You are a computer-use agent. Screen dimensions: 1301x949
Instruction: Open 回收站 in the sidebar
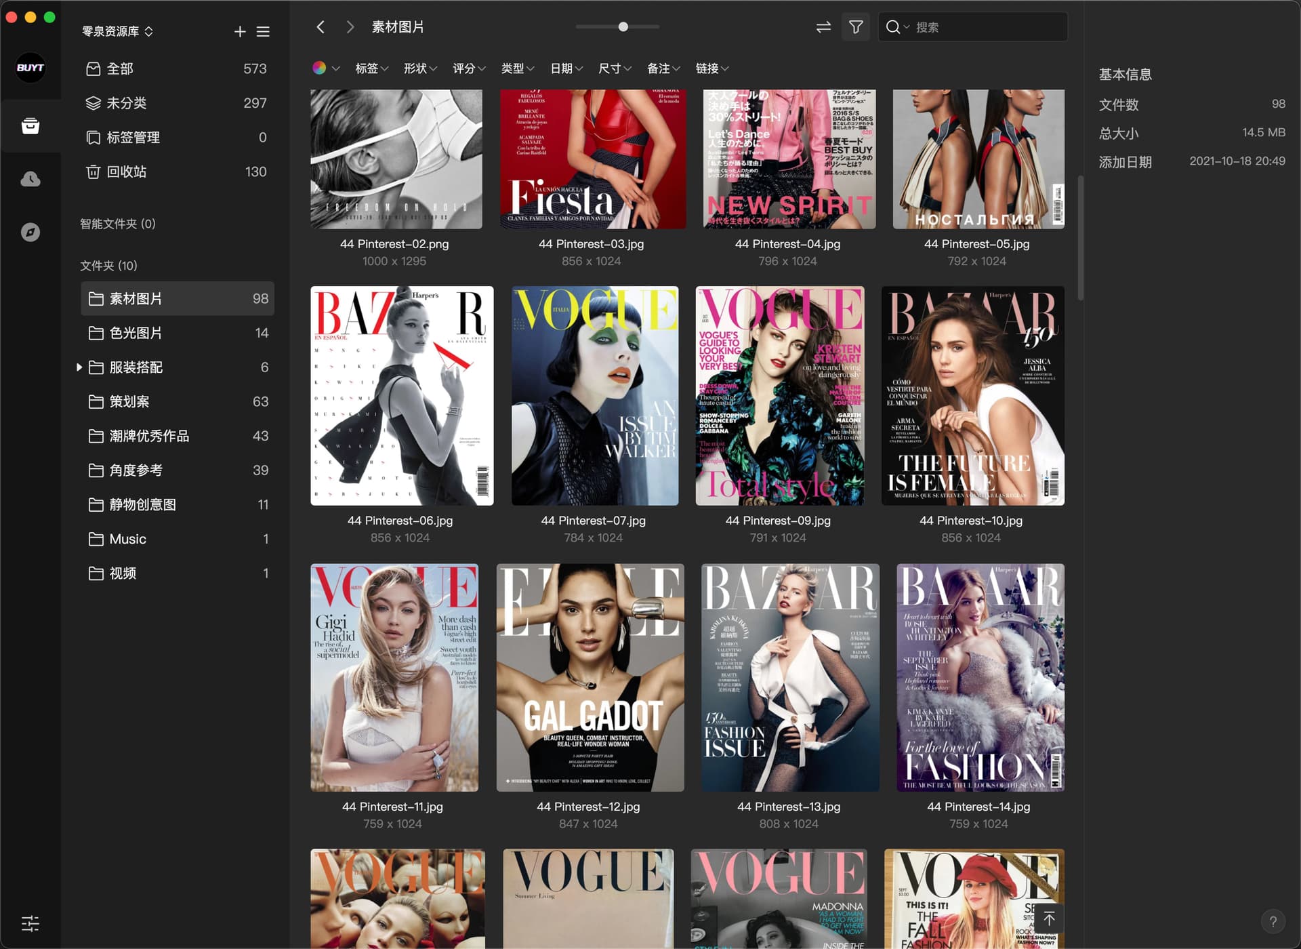click(x=127, y=171)
